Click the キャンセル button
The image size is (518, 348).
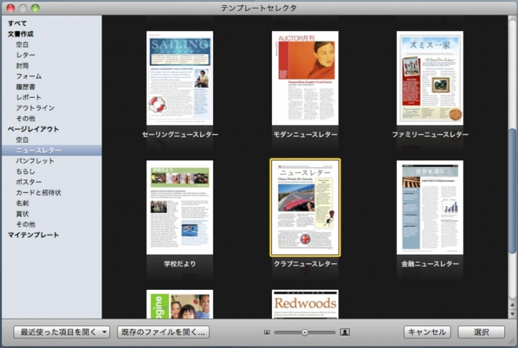(427, 332)
